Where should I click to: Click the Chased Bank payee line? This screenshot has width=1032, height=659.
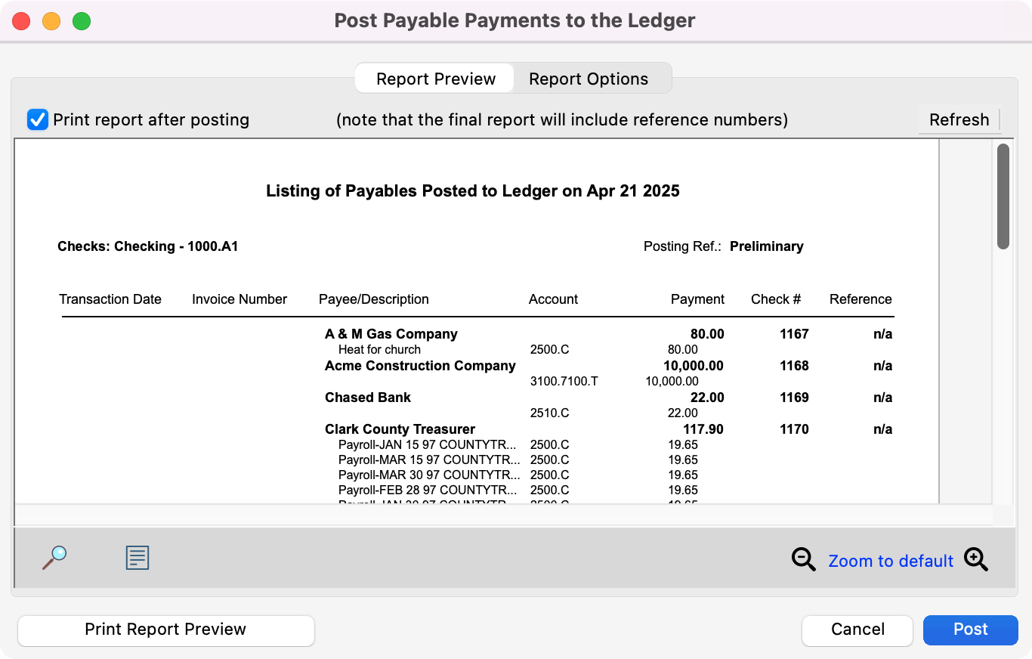point(368,398)
